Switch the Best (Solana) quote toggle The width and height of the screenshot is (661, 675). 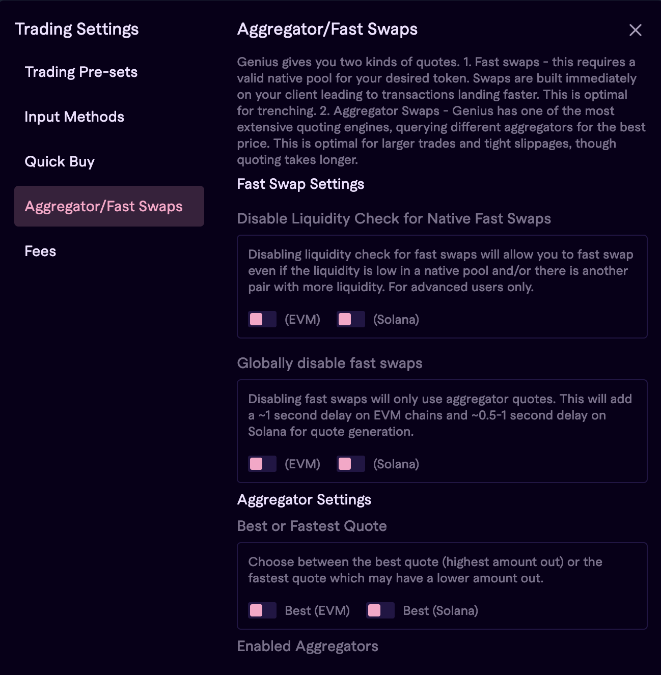pyautogui.click(x=380, y=610)
